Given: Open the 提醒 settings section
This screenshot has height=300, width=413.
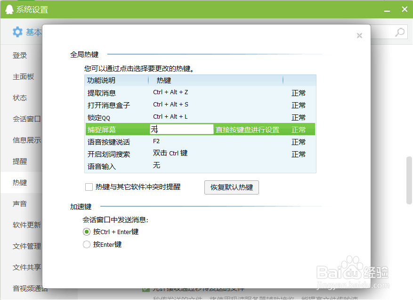Looking at the screenshot, I should coord(20,161).
